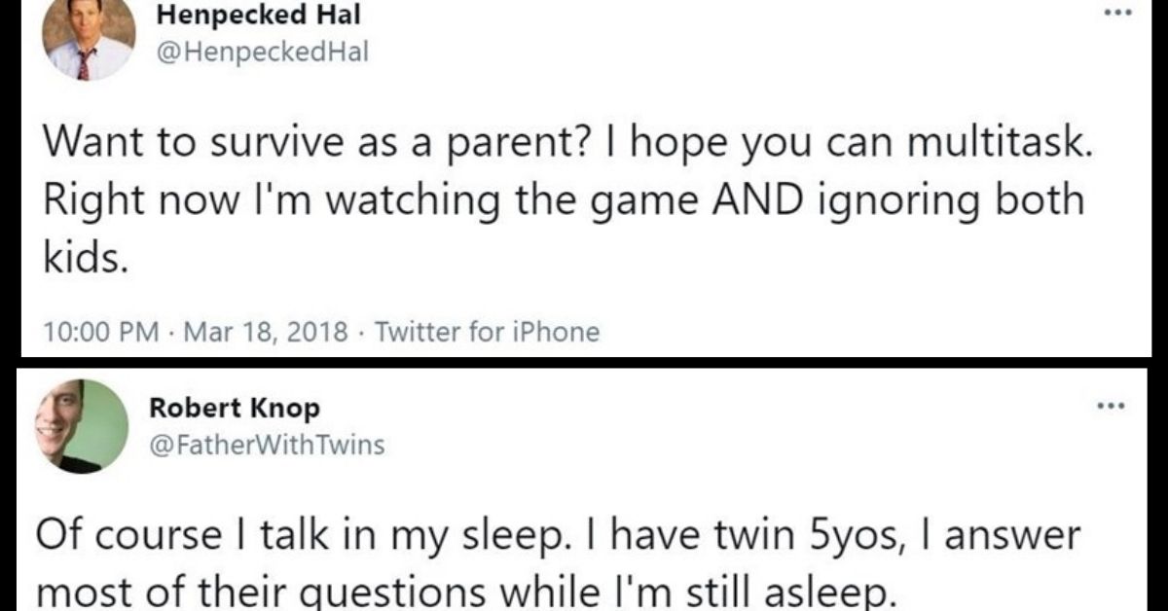Open the Robert Knop display name
Viewport: 1168px width, 611px height.
[234, 408]
